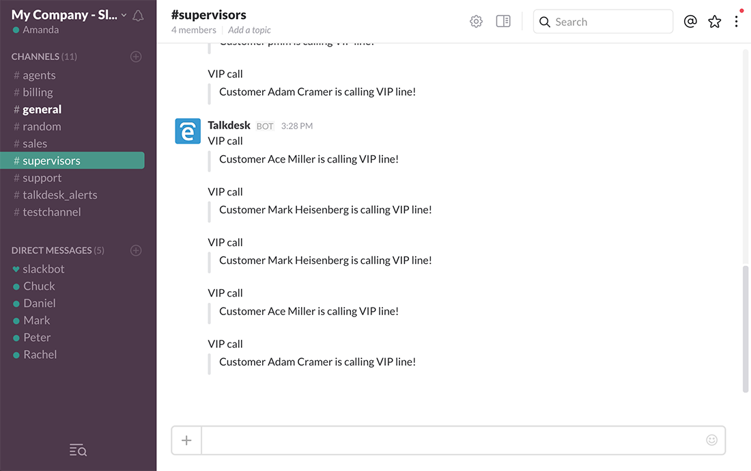Toggle the channel details pane icon
Image resolution: width=751 pixels, height=471 pixels.
point(503,21)
